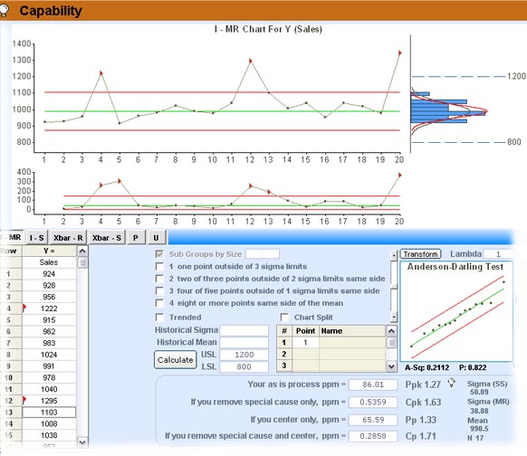Switch to the P chart tab

click(136, 238)
